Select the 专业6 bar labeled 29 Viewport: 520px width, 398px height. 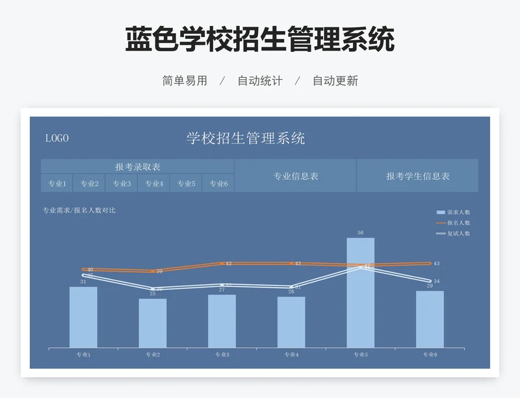click(430, 319)
